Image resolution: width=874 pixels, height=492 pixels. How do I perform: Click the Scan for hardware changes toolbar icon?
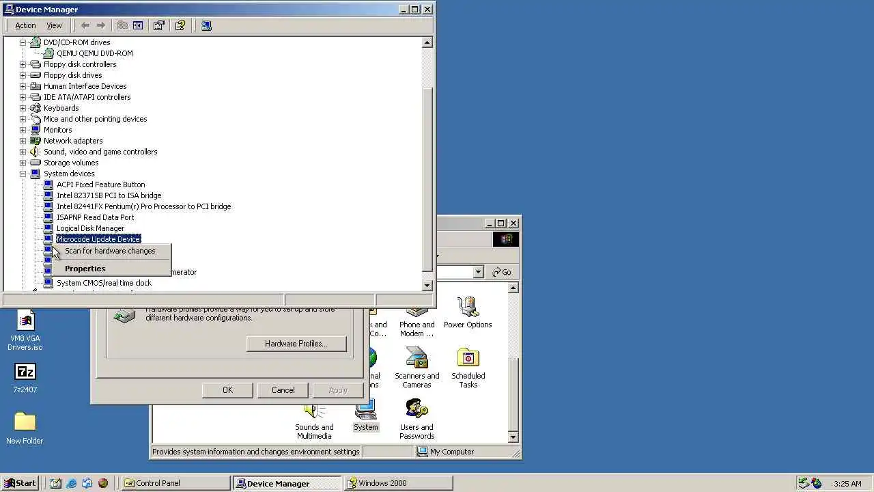tap(206, 25)
